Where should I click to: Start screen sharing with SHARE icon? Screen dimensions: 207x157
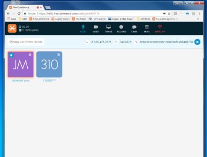108,28
